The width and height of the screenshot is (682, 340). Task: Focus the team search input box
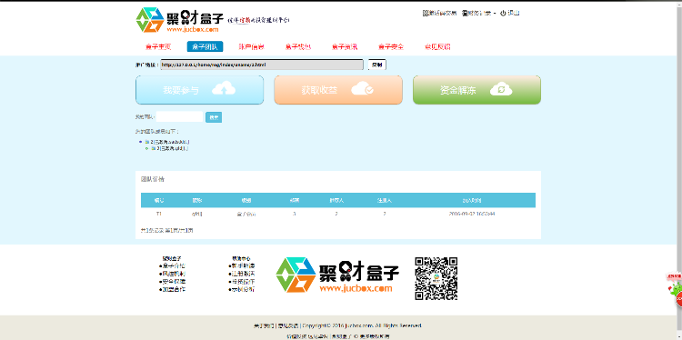180,117
